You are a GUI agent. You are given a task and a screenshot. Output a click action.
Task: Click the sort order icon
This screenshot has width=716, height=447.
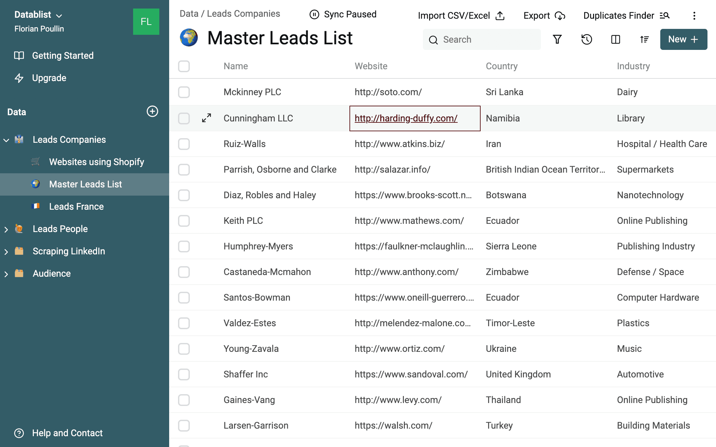coord(644,39)
